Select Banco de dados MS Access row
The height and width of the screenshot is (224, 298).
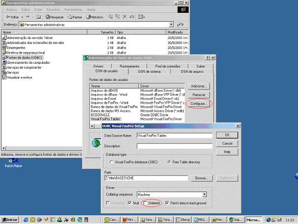[137, 111]
